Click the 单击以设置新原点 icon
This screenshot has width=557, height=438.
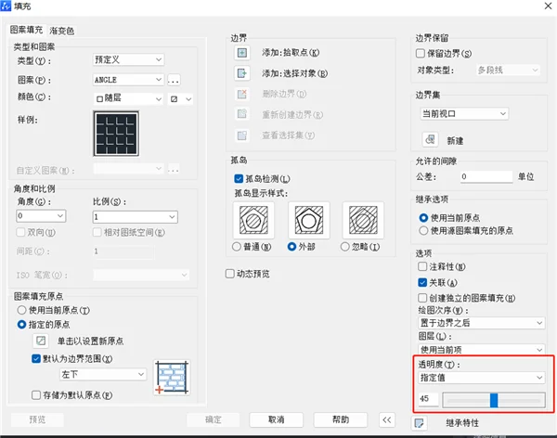point(41,341)
